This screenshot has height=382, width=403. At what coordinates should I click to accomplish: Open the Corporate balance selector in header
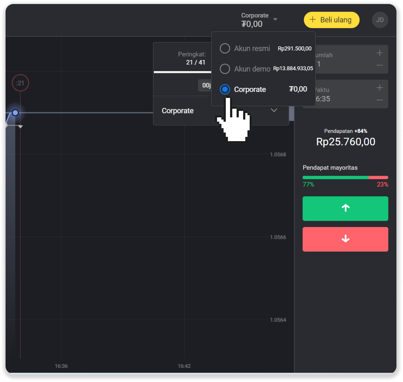(x=255, y=20)
